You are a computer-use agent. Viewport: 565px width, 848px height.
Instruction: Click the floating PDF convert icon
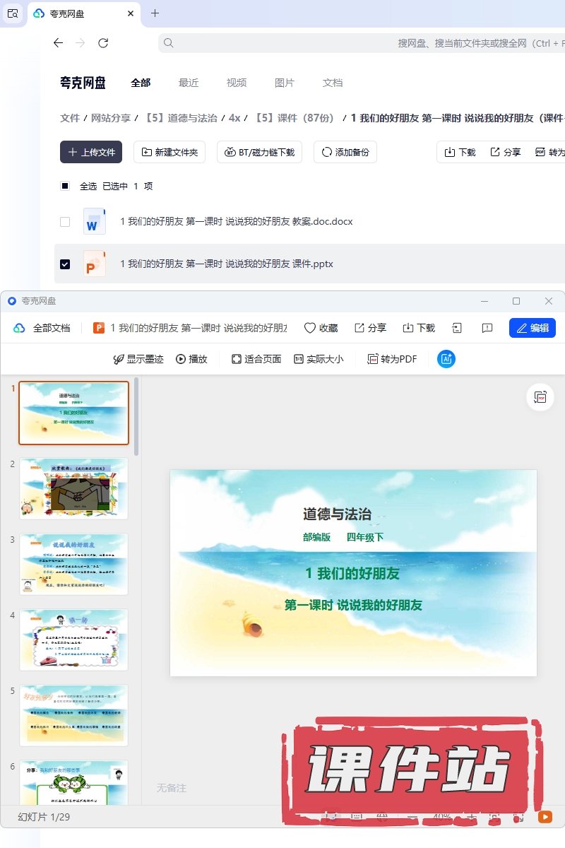(x=540, y=397)
